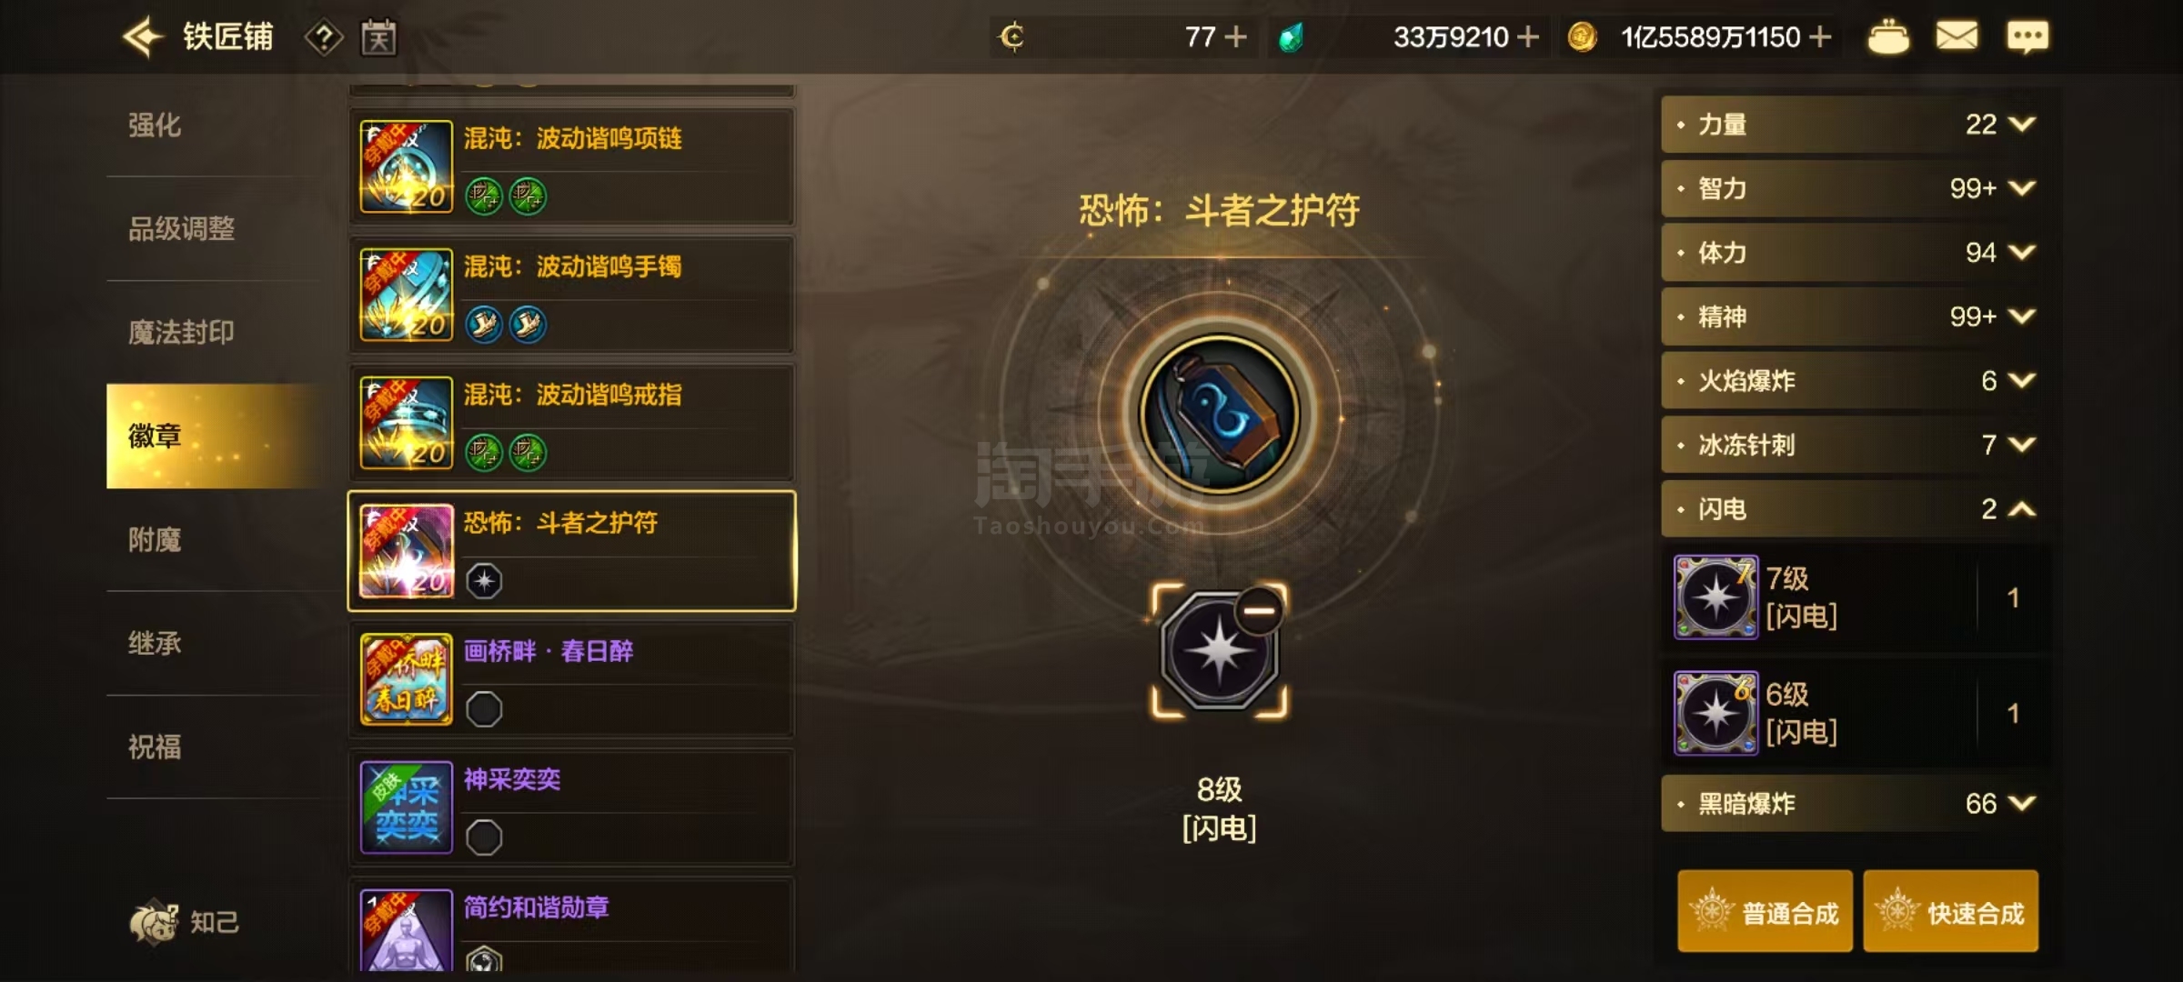The image size is (2183, 982).
Task: Select 混沌：波动谐鸣项链 equipment item
Action: [x=572, y=166]
